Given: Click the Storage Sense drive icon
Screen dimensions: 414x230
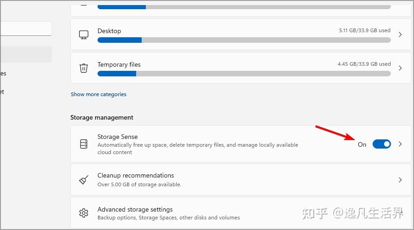Looking at the screenshot, I should pos(84,144).
